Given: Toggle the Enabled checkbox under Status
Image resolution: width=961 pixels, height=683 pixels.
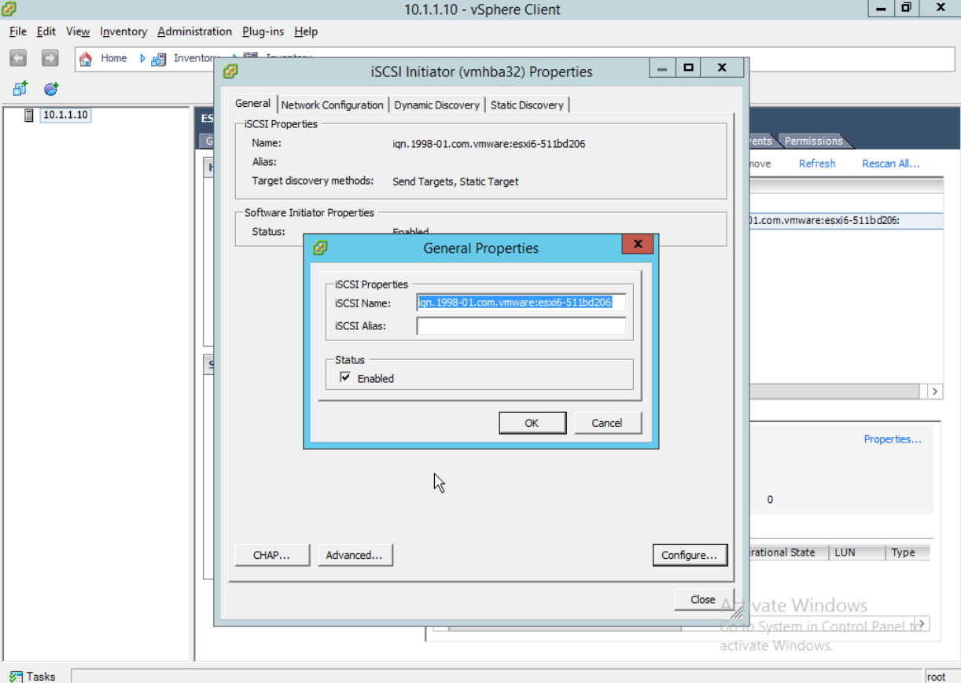Looking at the screenshot, I should [x=344, y=376].
